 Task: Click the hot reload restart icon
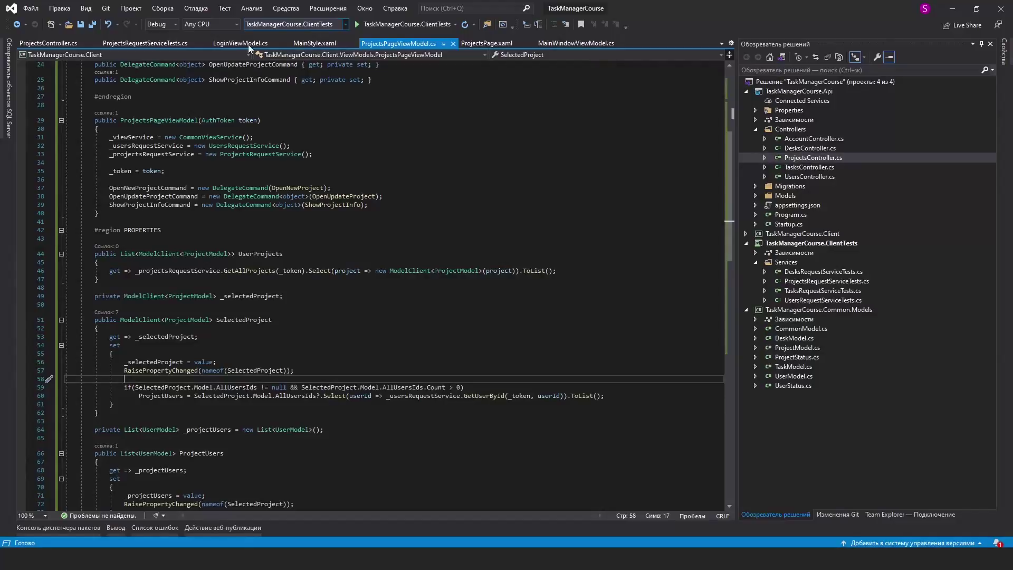coord(465,24)
